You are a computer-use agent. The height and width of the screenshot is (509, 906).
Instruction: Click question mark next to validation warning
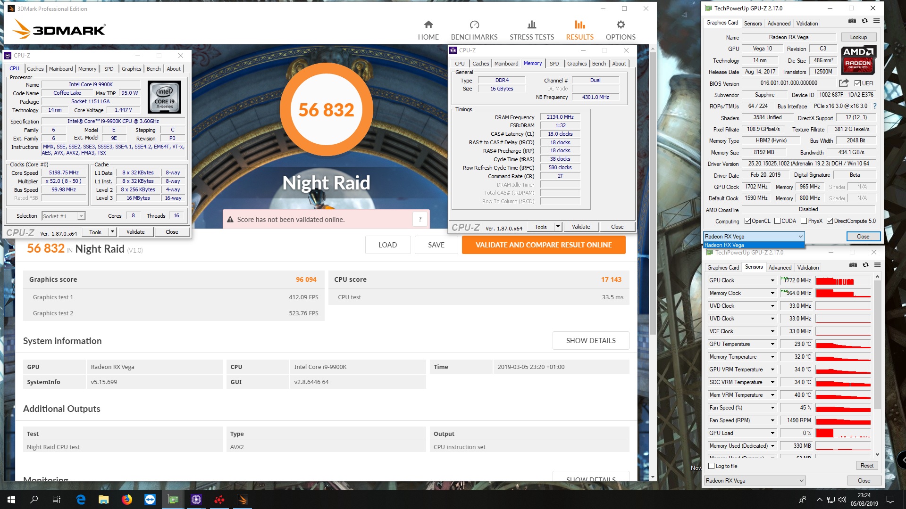click(x=420, y=219)
